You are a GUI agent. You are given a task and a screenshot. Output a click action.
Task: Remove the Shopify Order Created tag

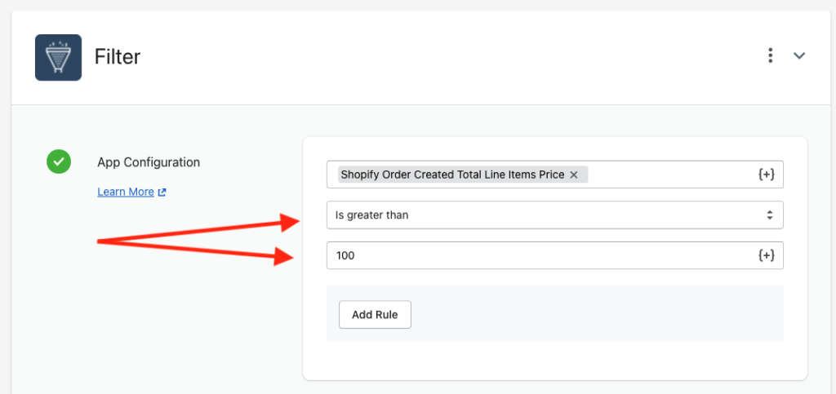574,175
